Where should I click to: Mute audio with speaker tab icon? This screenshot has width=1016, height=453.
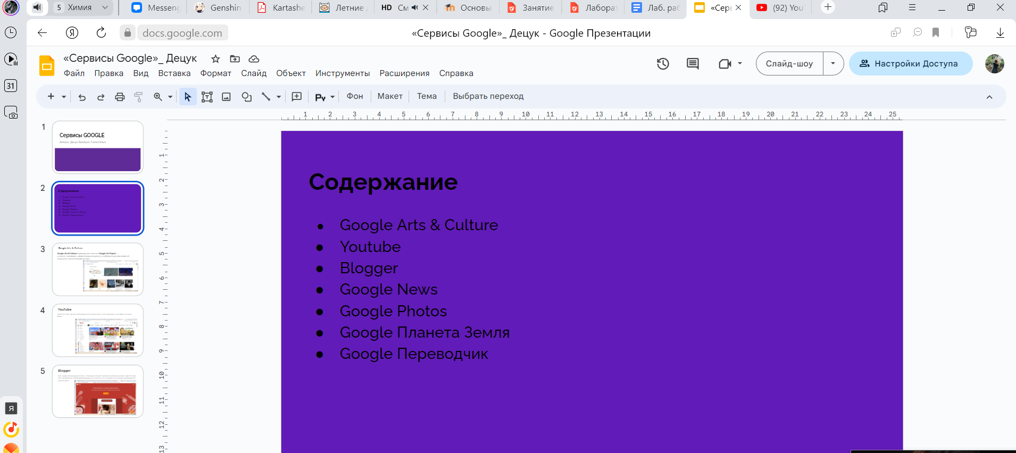coord(37,7)
